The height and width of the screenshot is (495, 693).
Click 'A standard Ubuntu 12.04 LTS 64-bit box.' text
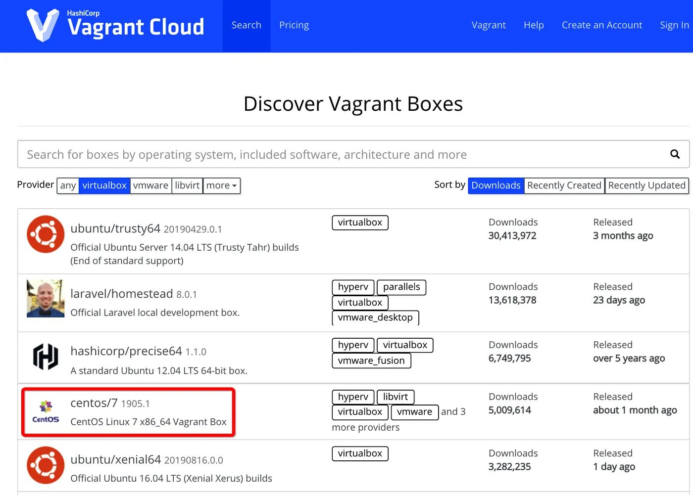coord(159,371)
